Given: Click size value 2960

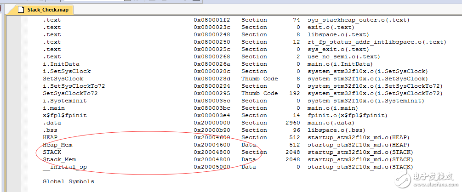Looking at the screenshot, I should [293, 123].
